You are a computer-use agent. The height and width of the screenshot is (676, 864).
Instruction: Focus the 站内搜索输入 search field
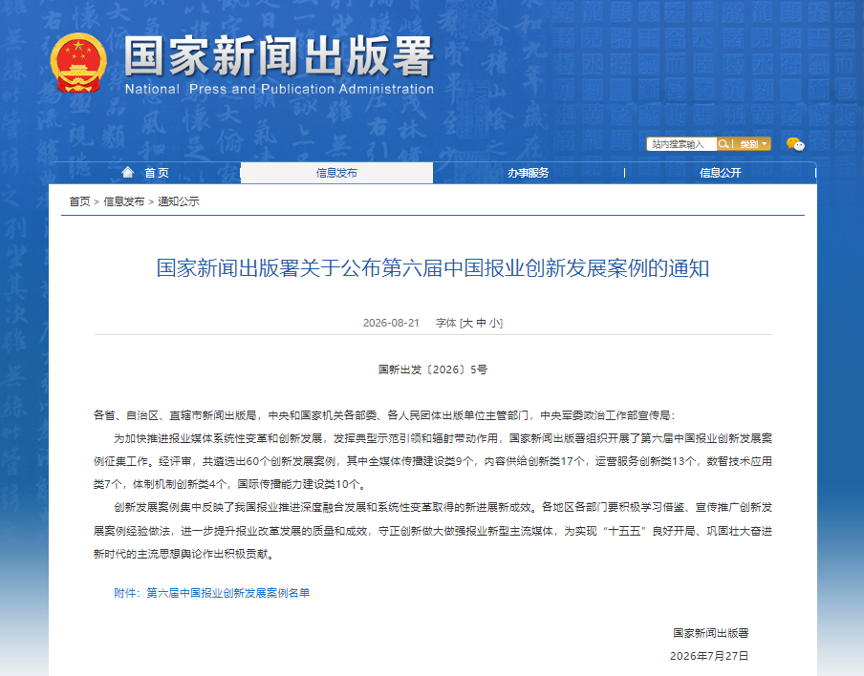pyautogui.click(x=681, y=144)
